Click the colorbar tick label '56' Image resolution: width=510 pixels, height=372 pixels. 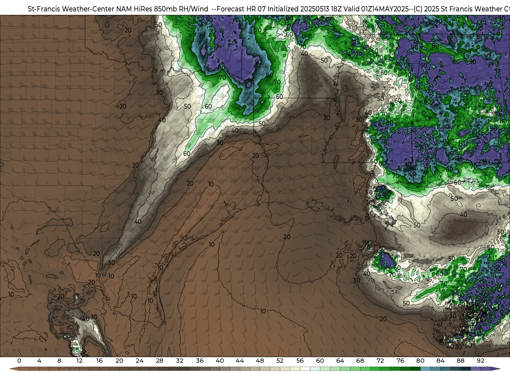300,361
